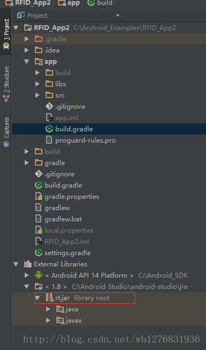Click the app breadcrumb in navigation bar
This screenshot has width=206, height=350.
[69, 3]
